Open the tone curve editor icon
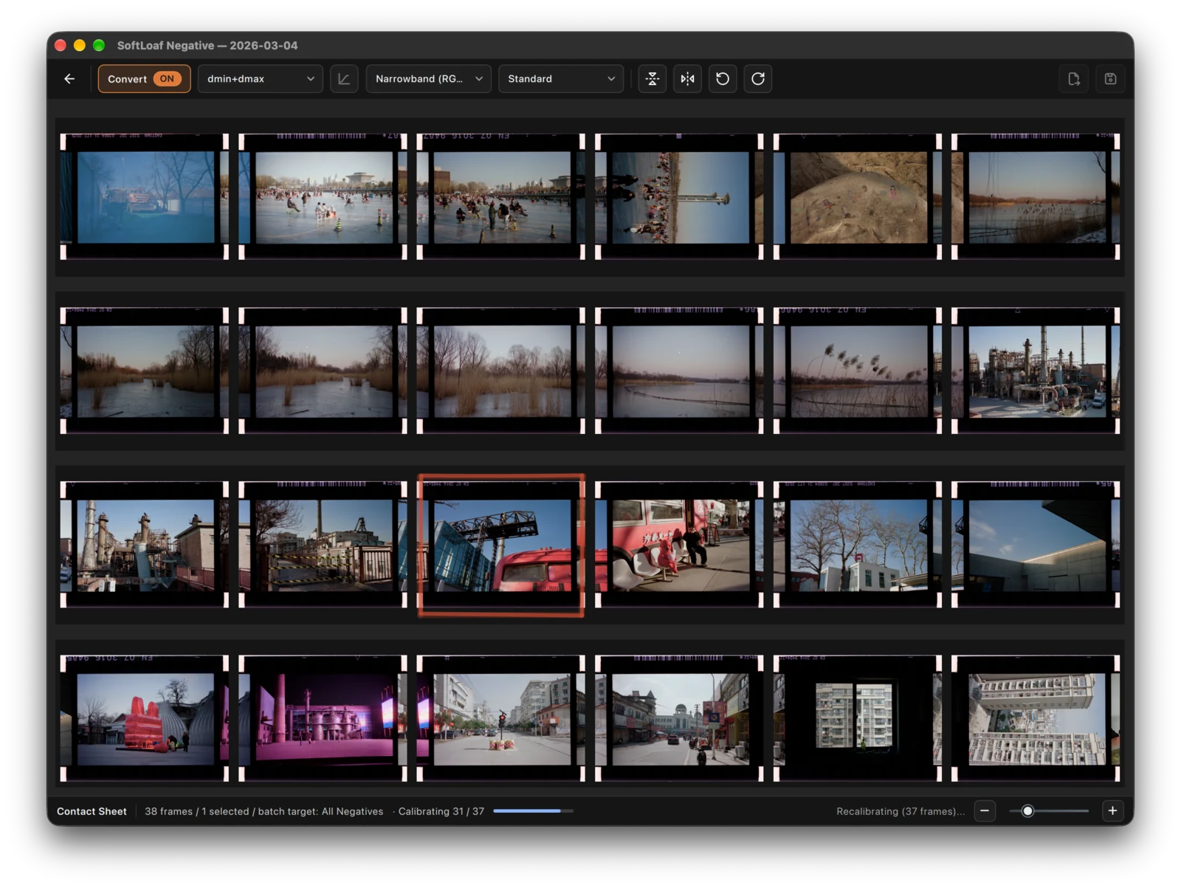 point(344,79)
